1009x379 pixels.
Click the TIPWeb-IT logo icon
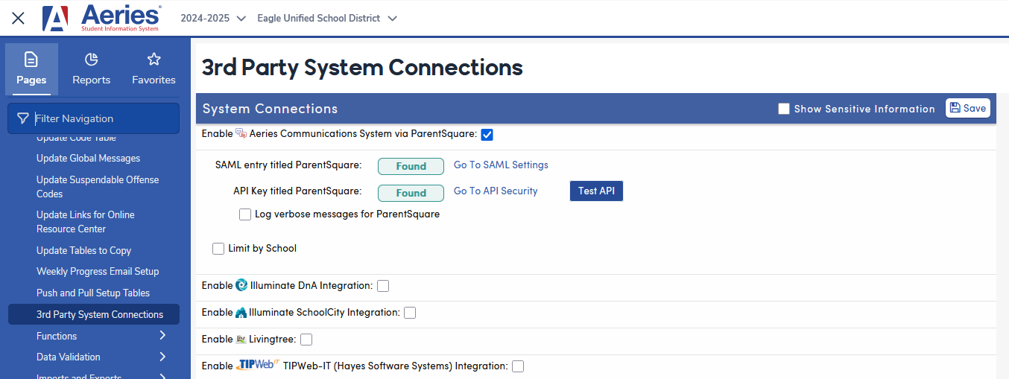pyautogui.click(x=258, y=365)
